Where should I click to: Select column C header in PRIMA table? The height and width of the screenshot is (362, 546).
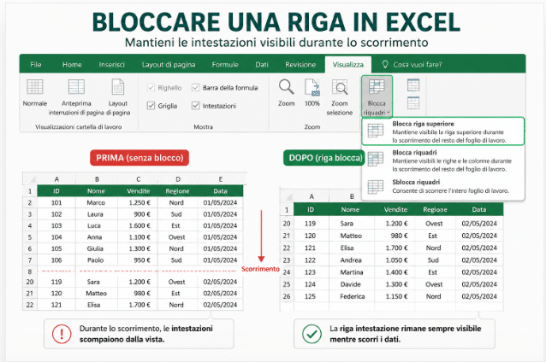point(139,179)
